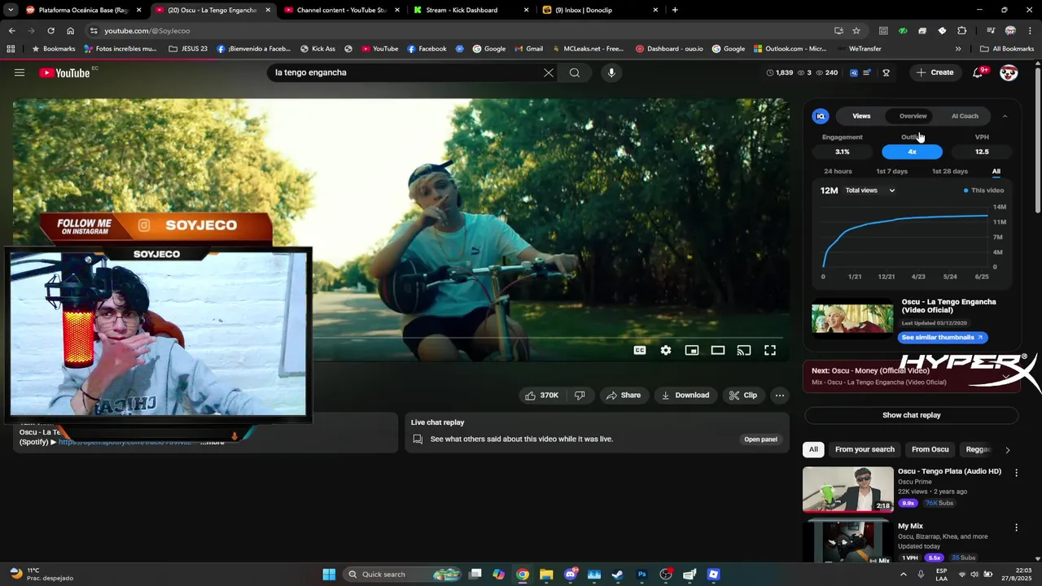The width and height of the screenshot is (1042, 586).
Task: Toggle theater mode in the player
Action: point(718,350)
